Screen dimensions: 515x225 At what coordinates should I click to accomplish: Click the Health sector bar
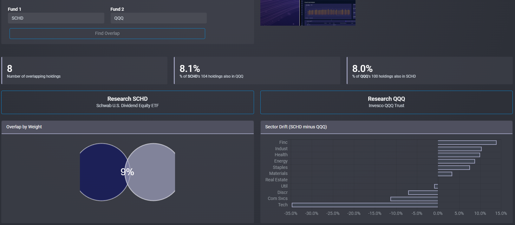tap(459, 155)
